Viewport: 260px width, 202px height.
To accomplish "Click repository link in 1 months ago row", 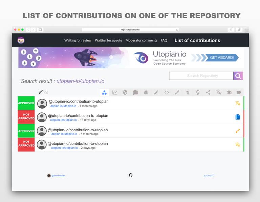I will pyautogui.click(x=63, y=106).
